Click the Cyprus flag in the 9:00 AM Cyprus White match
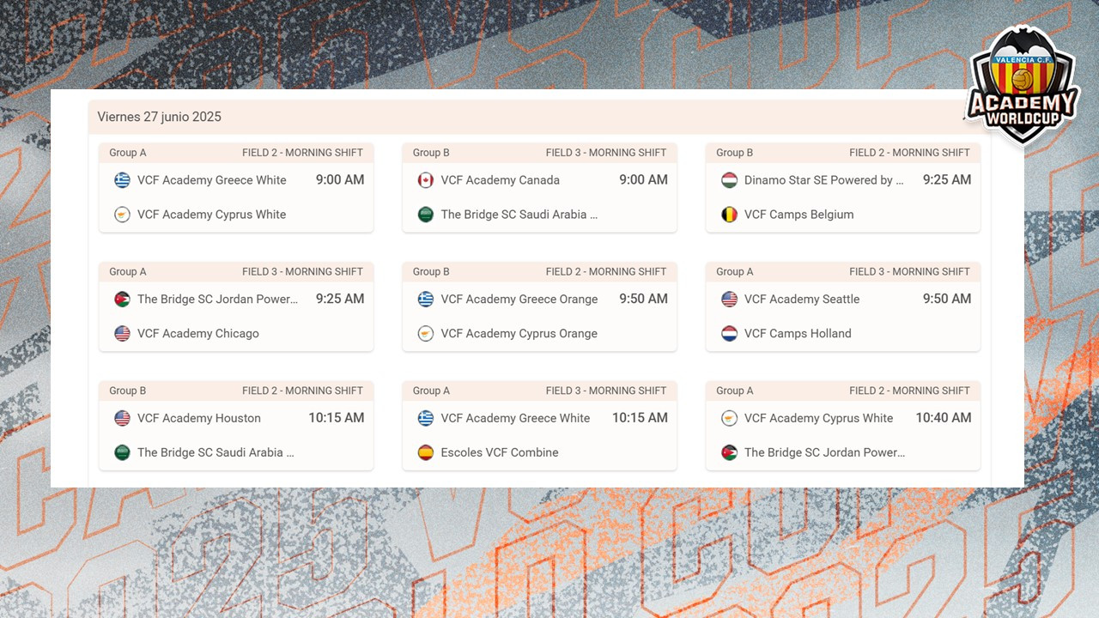Screen dimensions: 1099x618 [122, 215]
